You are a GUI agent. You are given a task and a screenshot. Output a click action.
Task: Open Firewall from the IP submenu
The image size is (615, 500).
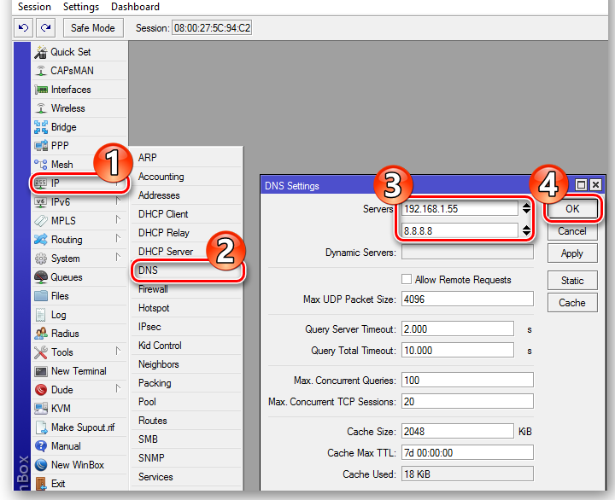point(187,289)
